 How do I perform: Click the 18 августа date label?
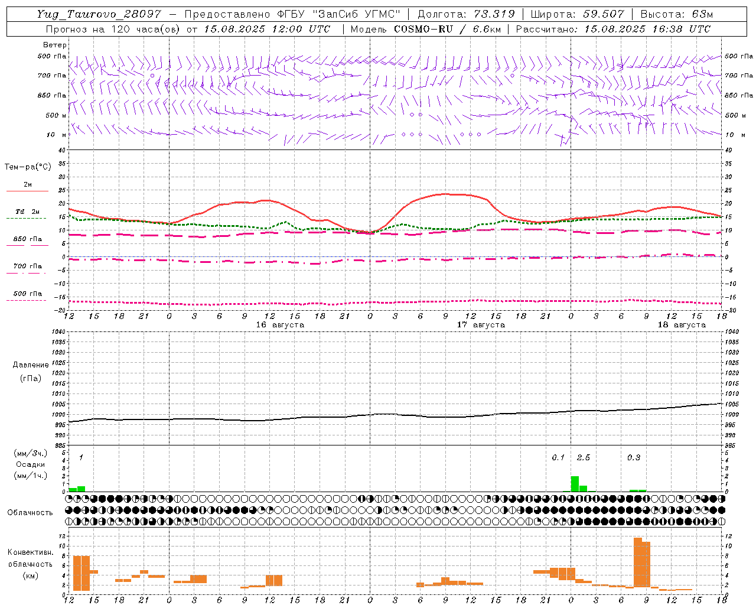(682, 325)
